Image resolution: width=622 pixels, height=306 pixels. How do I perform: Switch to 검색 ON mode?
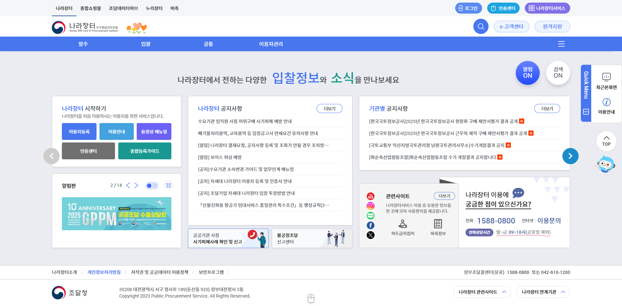[558, 73]
